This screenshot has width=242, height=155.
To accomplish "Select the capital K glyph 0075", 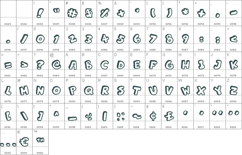I will click(234, 65).
